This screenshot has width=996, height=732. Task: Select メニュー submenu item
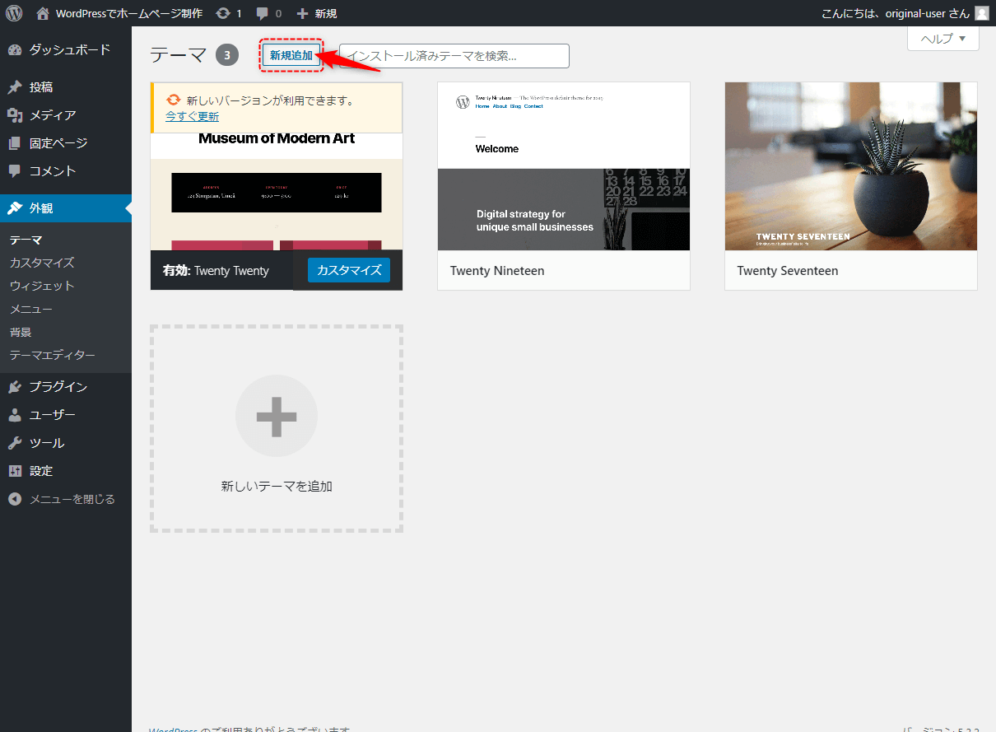coord(31,309)
